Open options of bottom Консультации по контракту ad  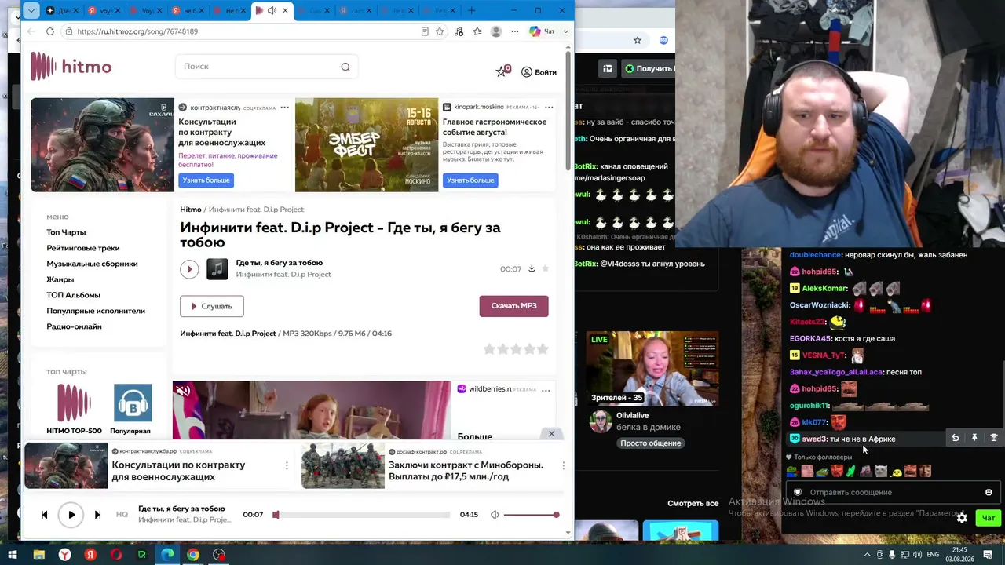click(287, 465)
